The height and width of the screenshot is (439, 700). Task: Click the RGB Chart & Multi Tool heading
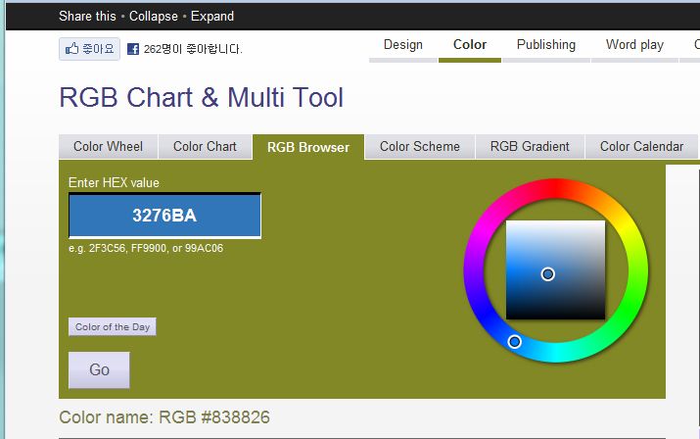pyautogui.click(x=202, y=97)
